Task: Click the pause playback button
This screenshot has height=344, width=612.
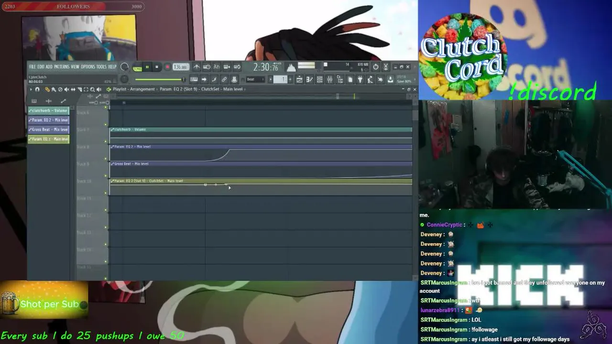Action: point(147,67)
